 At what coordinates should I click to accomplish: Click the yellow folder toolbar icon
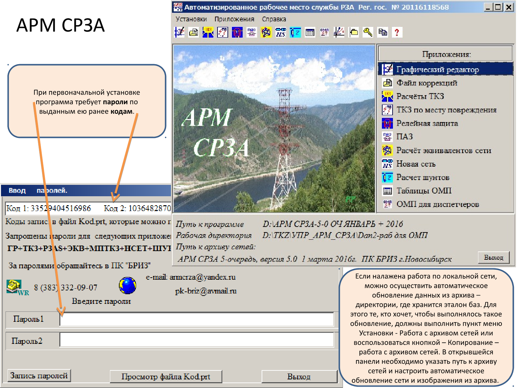click(354, 32)
